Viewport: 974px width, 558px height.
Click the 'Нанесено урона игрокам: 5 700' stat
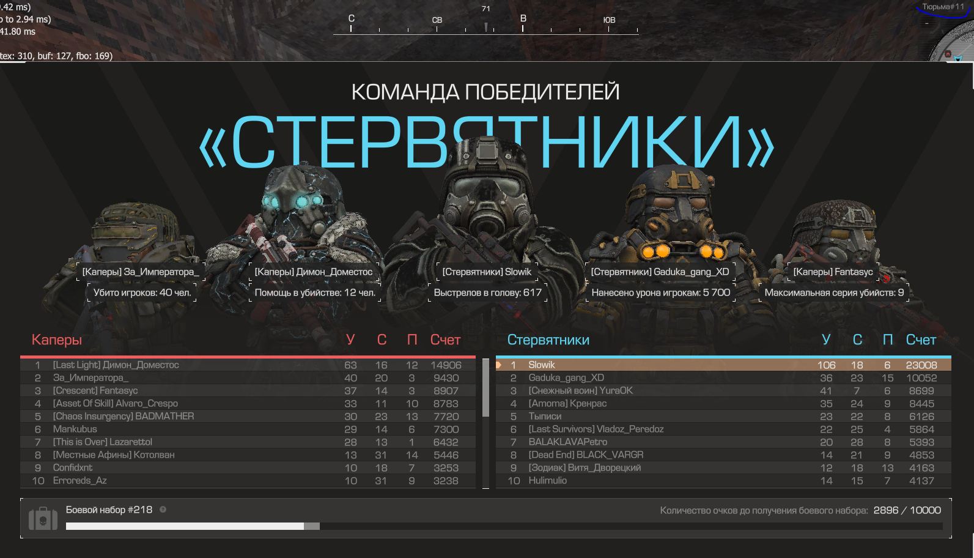(x=661, y=292)
